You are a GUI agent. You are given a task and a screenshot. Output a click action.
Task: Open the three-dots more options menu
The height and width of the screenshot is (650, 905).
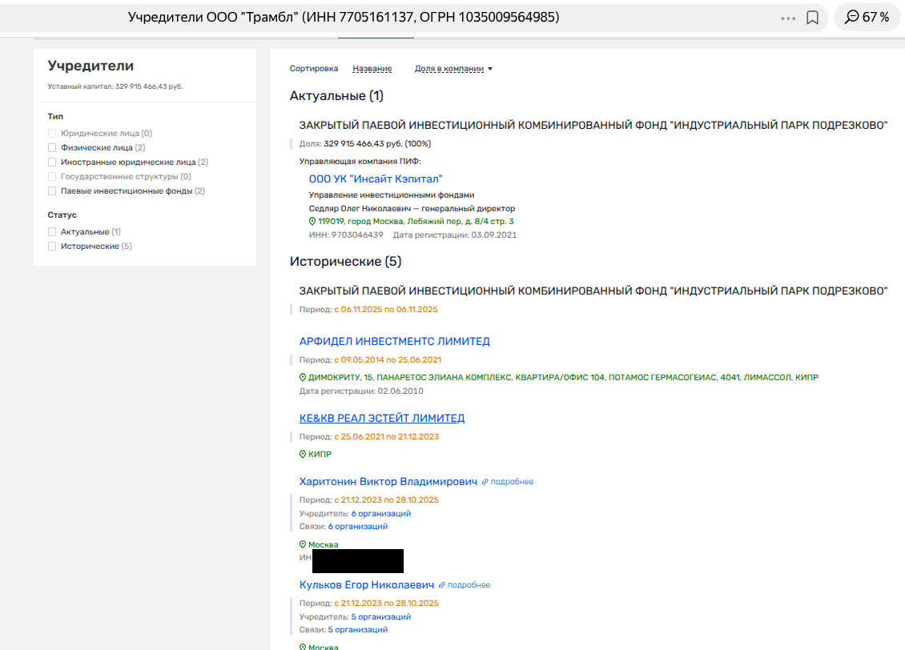(788, 18)
